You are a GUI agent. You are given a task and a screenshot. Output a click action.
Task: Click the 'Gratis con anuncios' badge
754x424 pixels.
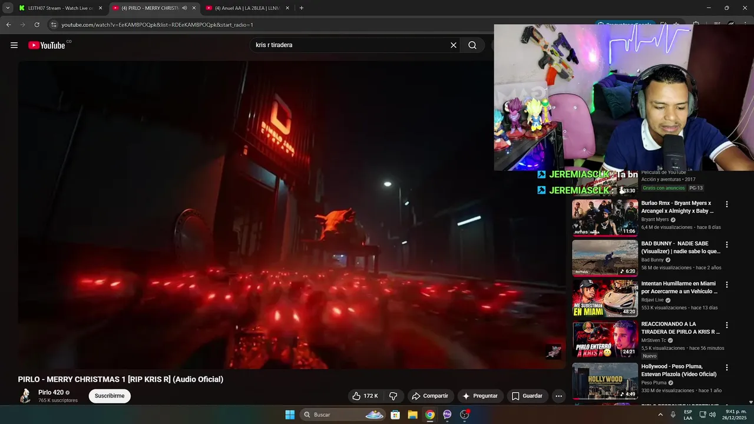[x=664, y=188]
